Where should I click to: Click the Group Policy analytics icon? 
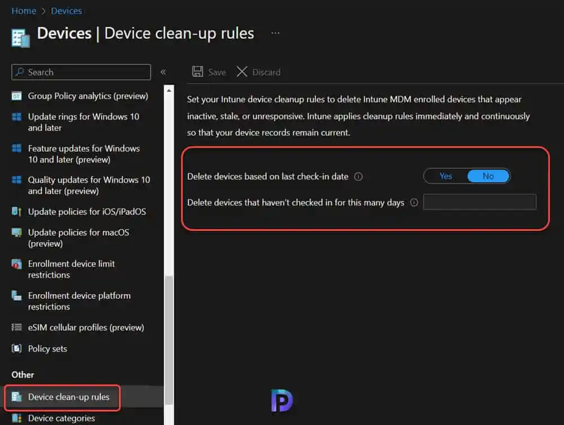click(x=16, y=96)
